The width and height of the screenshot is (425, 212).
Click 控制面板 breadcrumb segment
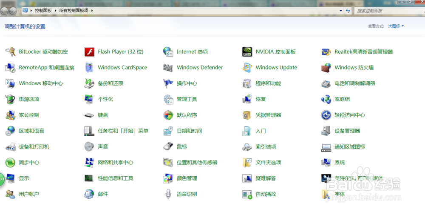click(x=43, y=11)
